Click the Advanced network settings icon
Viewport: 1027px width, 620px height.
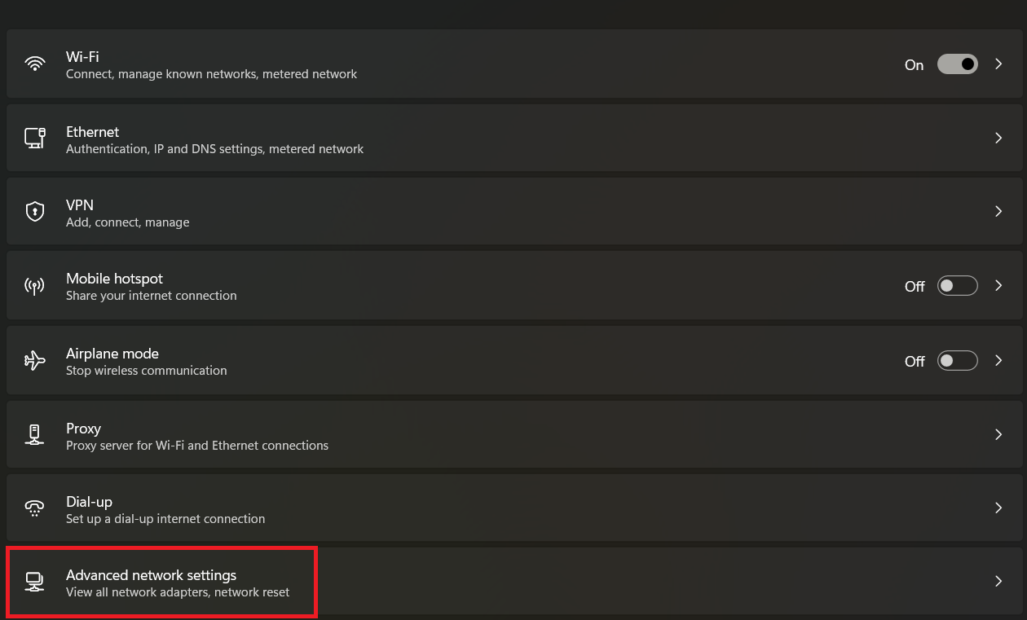point(34,582)
